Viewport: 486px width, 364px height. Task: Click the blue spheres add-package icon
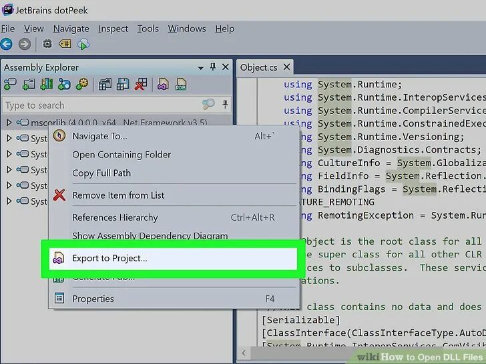pos(65,84)
